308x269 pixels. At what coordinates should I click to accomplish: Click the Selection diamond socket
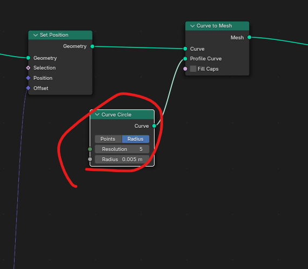point(28,68)
